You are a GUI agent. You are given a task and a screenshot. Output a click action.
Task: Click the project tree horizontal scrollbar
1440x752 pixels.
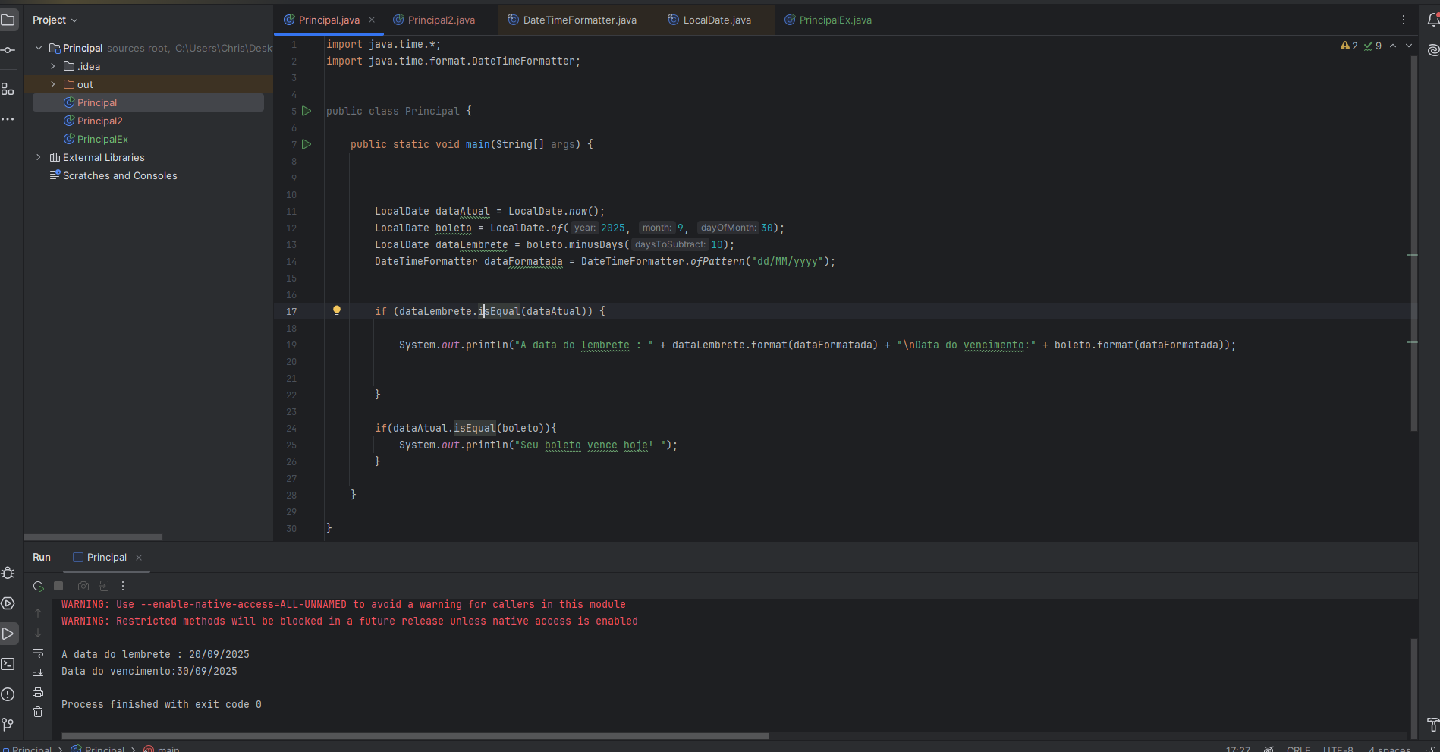pos(93,536)
